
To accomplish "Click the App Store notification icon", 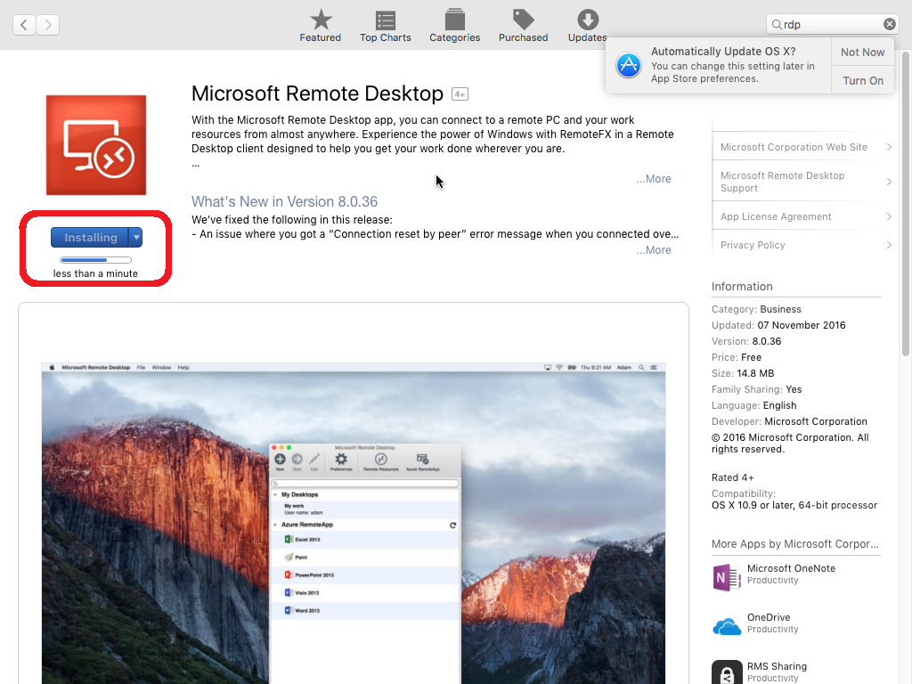I will click(629, 64).
